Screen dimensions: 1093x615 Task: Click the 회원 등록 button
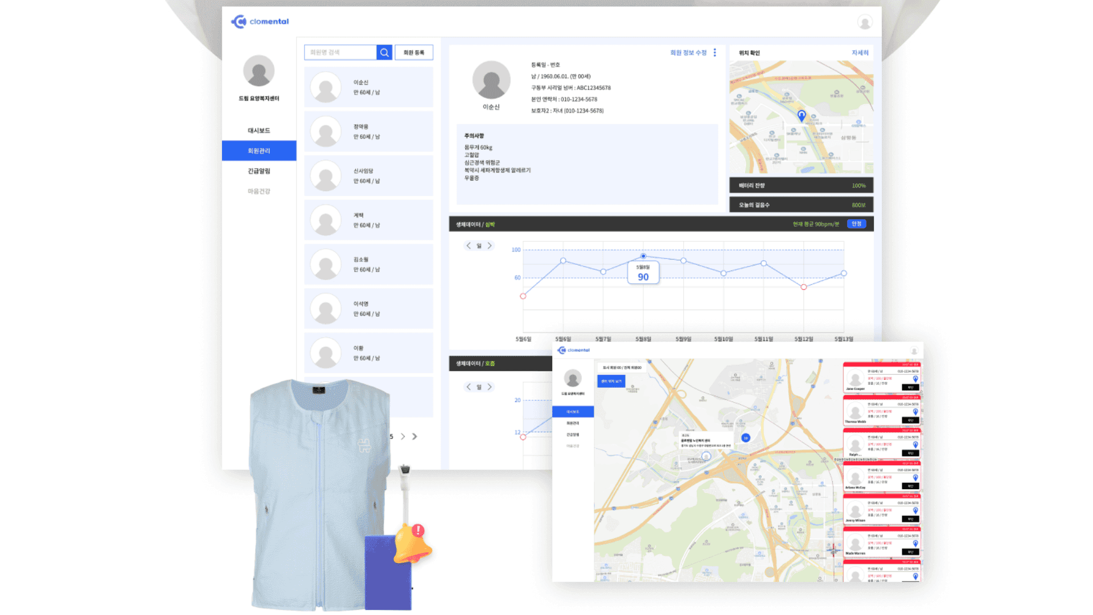(414, 52)
